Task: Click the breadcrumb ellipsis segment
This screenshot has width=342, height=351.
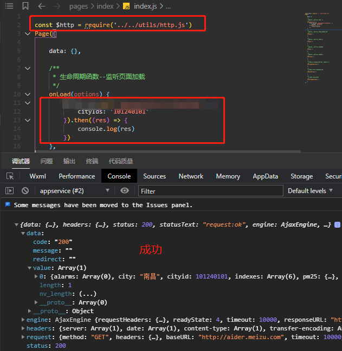Action: (x=168, y=6)
